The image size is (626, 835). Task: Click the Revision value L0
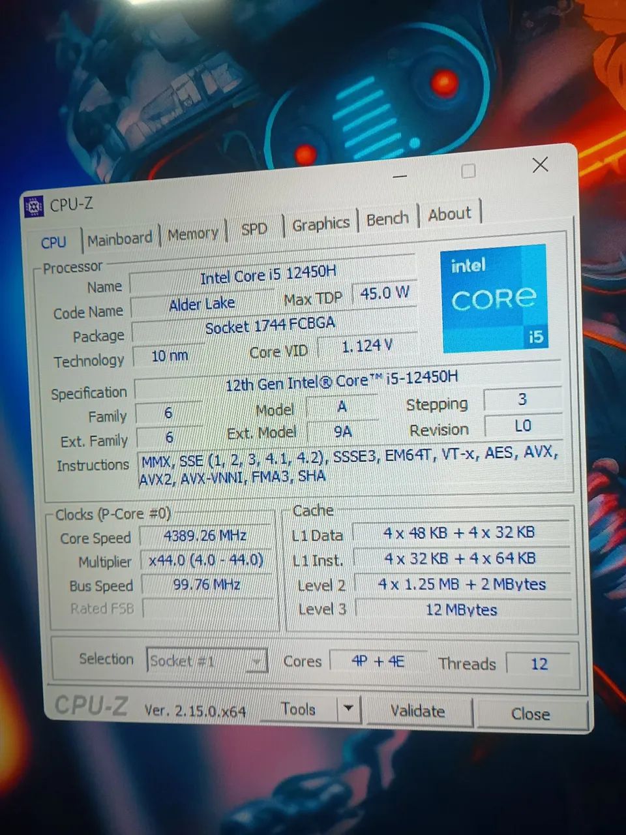523,426
